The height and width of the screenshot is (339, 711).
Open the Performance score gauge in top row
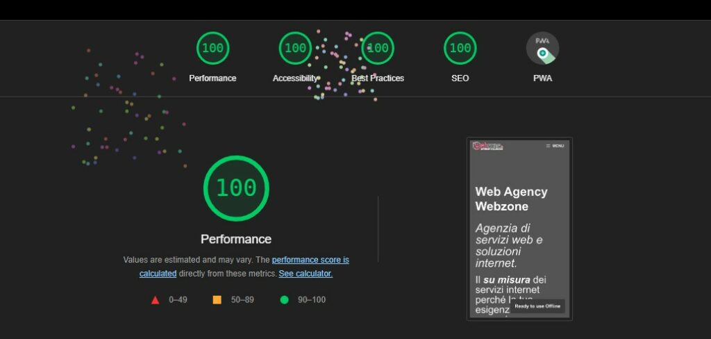click(x=212, y=48)
